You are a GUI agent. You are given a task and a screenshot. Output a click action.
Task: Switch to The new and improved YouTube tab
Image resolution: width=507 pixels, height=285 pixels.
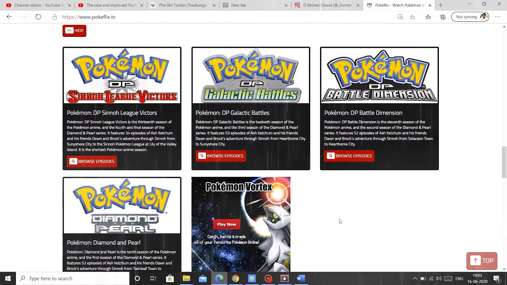(110, 5)
